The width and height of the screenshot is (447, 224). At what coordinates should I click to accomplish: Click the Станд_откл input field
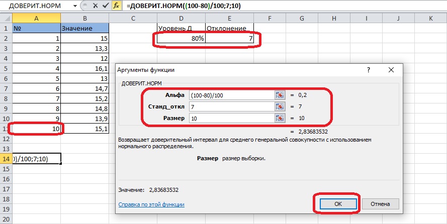(232, 107)
